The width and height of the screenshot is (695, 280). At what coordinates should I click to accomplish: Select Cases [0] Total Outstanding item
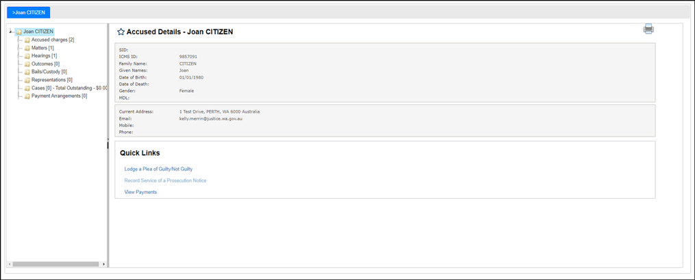coord(69,88)
